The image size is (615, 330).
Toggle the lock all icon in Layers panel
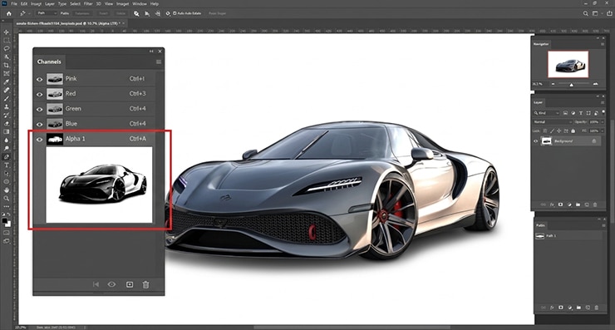click(573, 131)
